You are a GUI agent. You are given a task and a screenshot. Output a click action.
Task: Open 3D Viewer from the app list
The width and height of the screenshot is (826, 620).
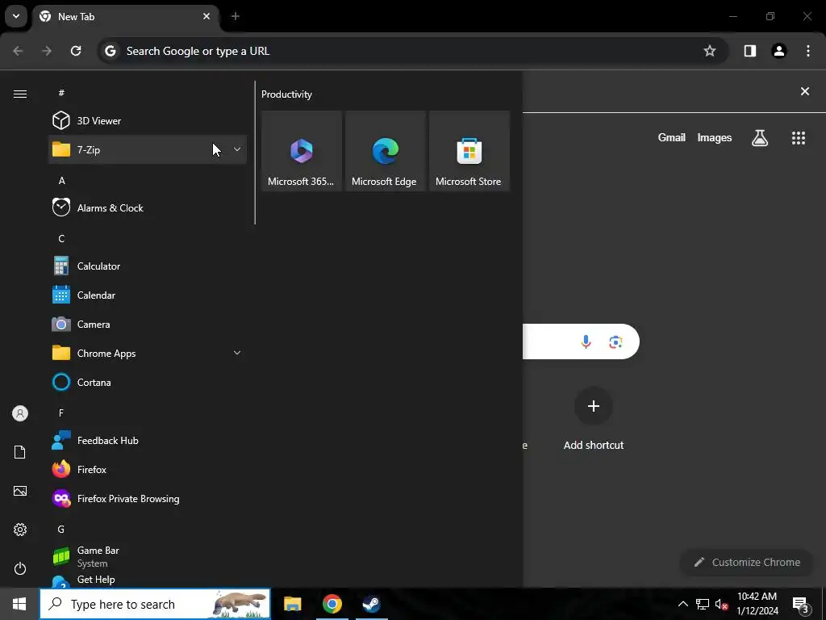pos(148,121)
